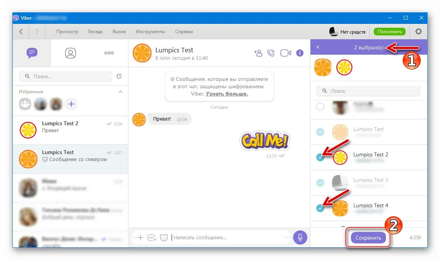The image size is (440, 260).
Task: Open the More (three circles) tab
Action: point(109,53)
